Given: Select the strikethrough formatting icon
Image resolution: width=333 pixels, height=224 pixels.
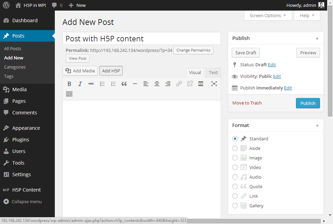Looking at the screenshot, I should tap(91, 84).
